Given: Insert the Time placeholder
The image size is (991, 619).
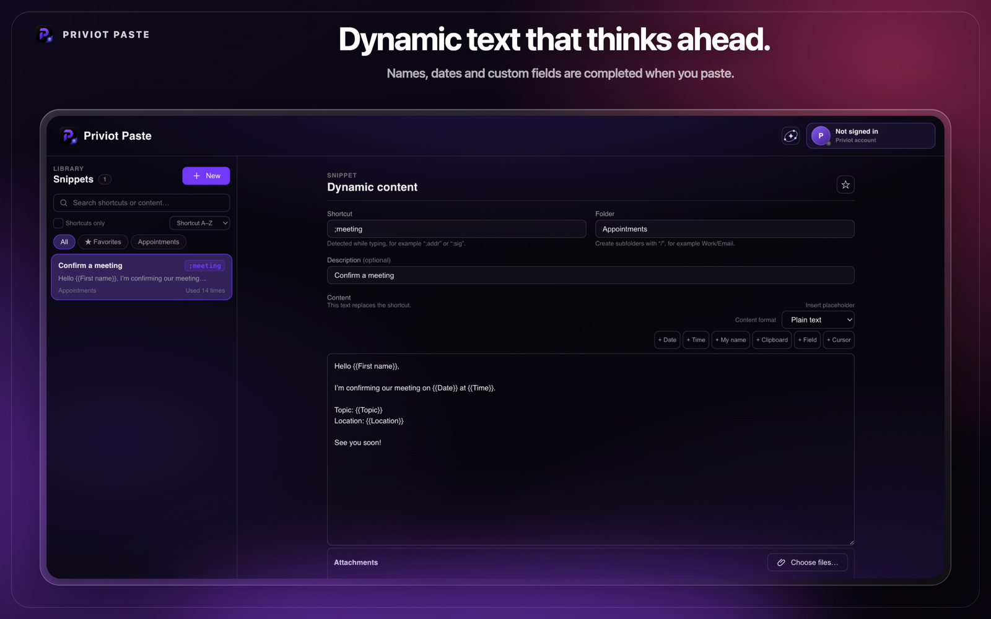Looking at the screenshot, I should click(696, 340).
